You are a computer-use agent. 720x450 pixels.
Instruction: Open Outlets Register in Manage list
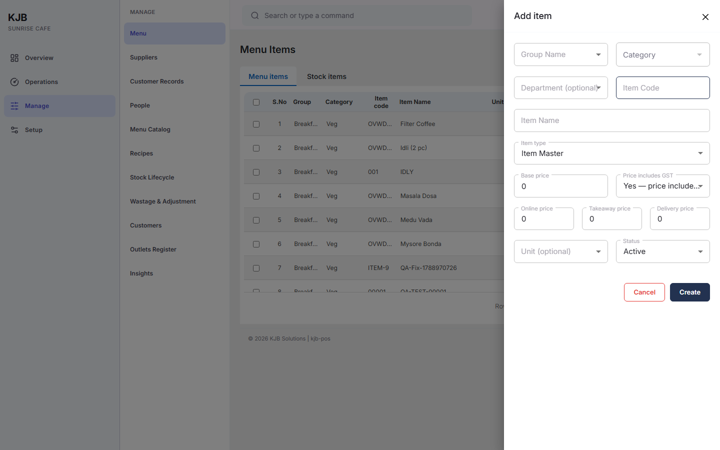[x=174, y=249]
